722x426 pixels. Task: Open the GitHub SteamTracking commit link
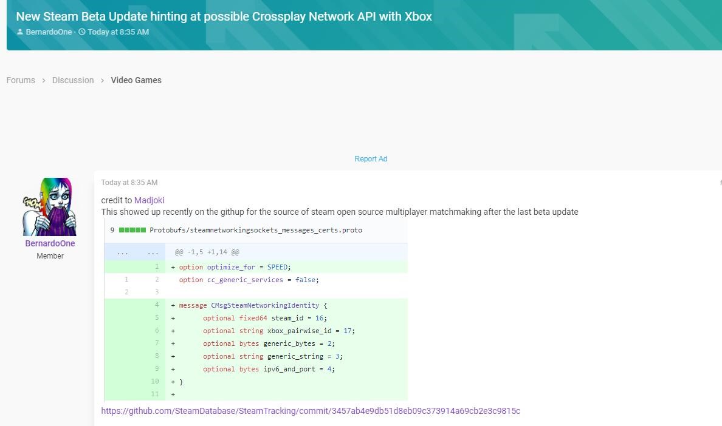pos(311,411)
